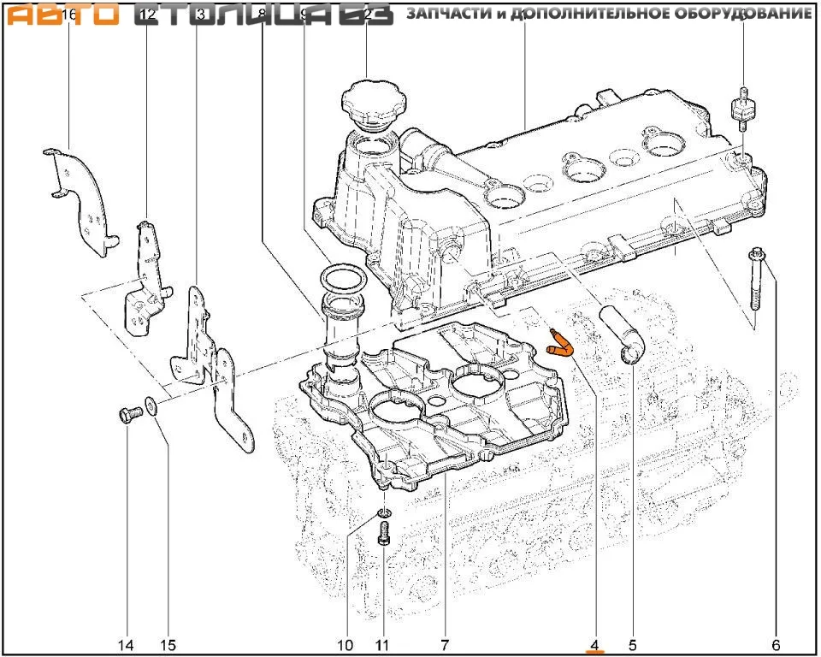Click part number 5 label
Image resolution: width=821 pixels, height=657 pixels.
pyautogui.click(x=633, y=644)
